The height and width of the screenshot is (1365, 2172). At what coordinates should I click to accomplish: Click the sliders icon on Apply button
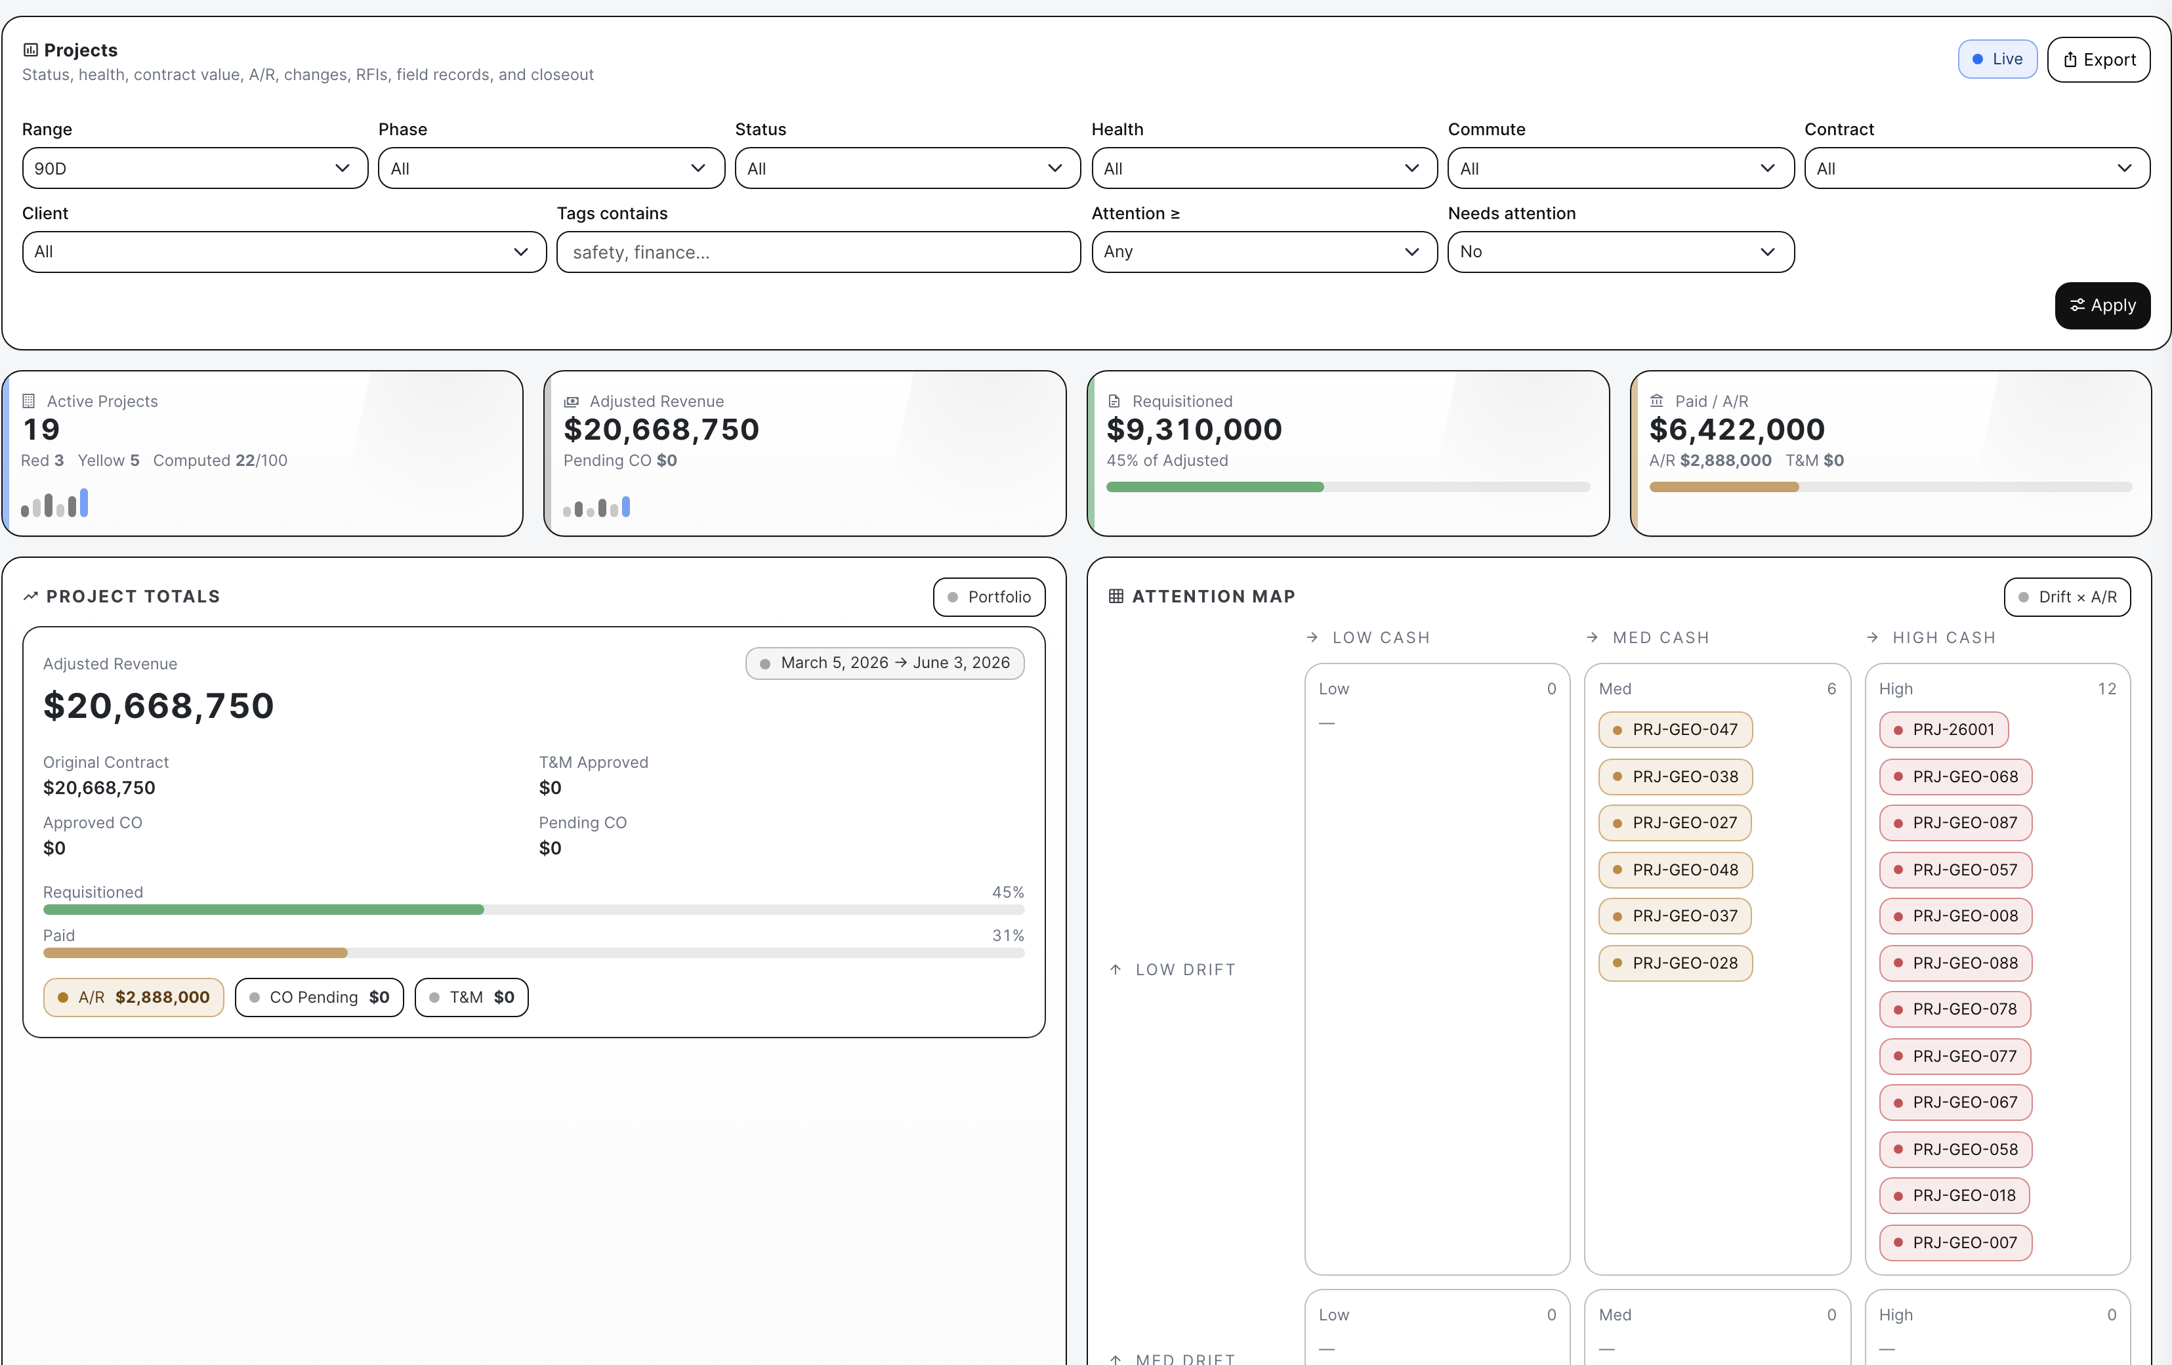[2078, 305]
